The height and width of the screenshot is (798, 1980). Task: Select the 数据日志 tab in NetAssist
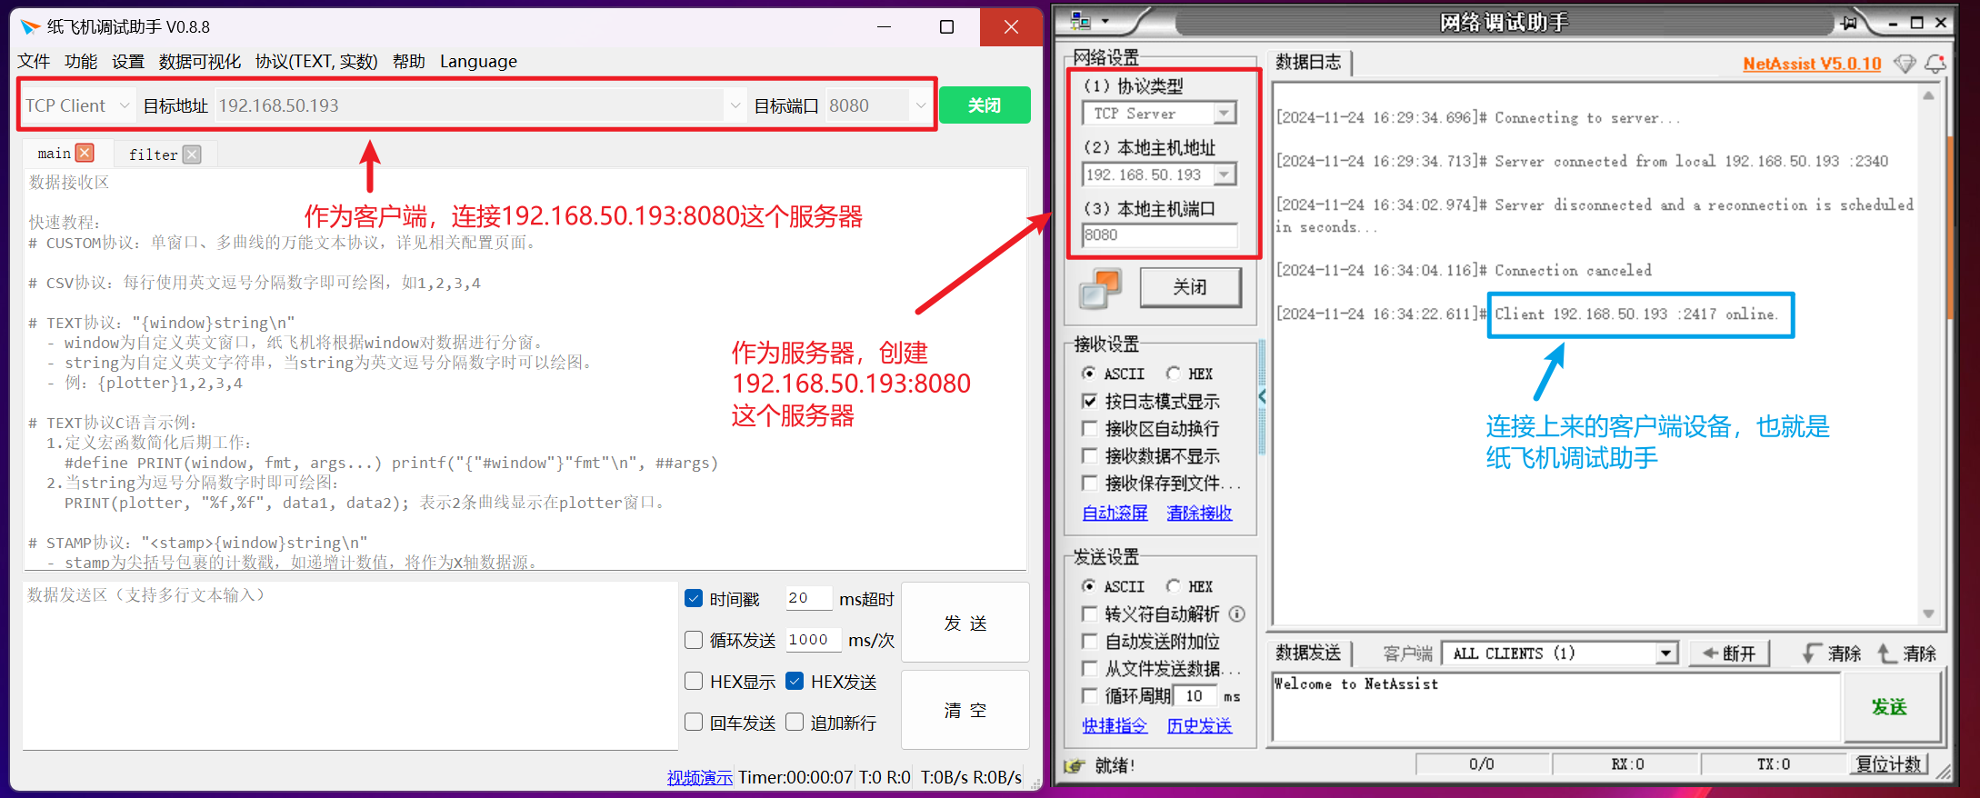tap(1308, 62)
